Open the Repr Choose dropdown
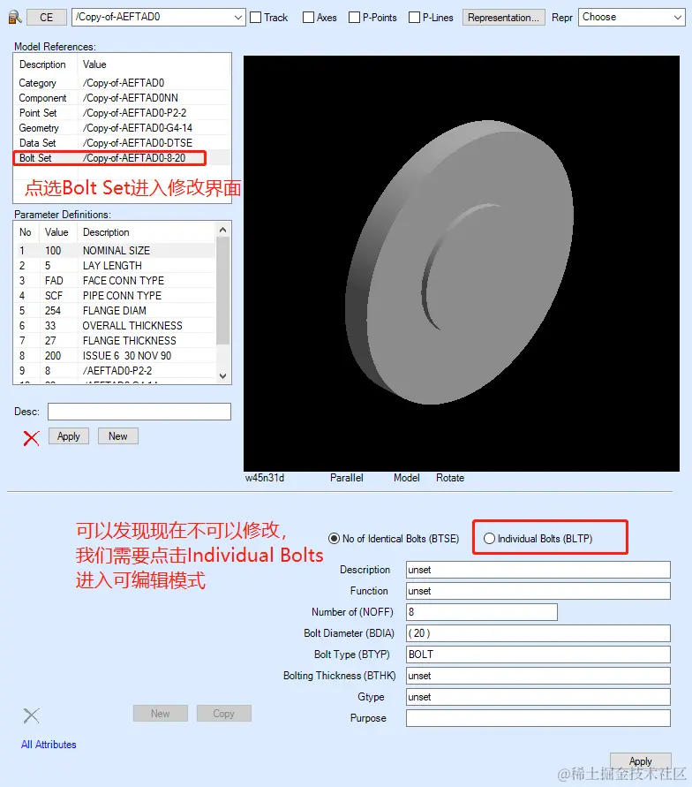Screen dimensions: 692x787 pos(631,17)
